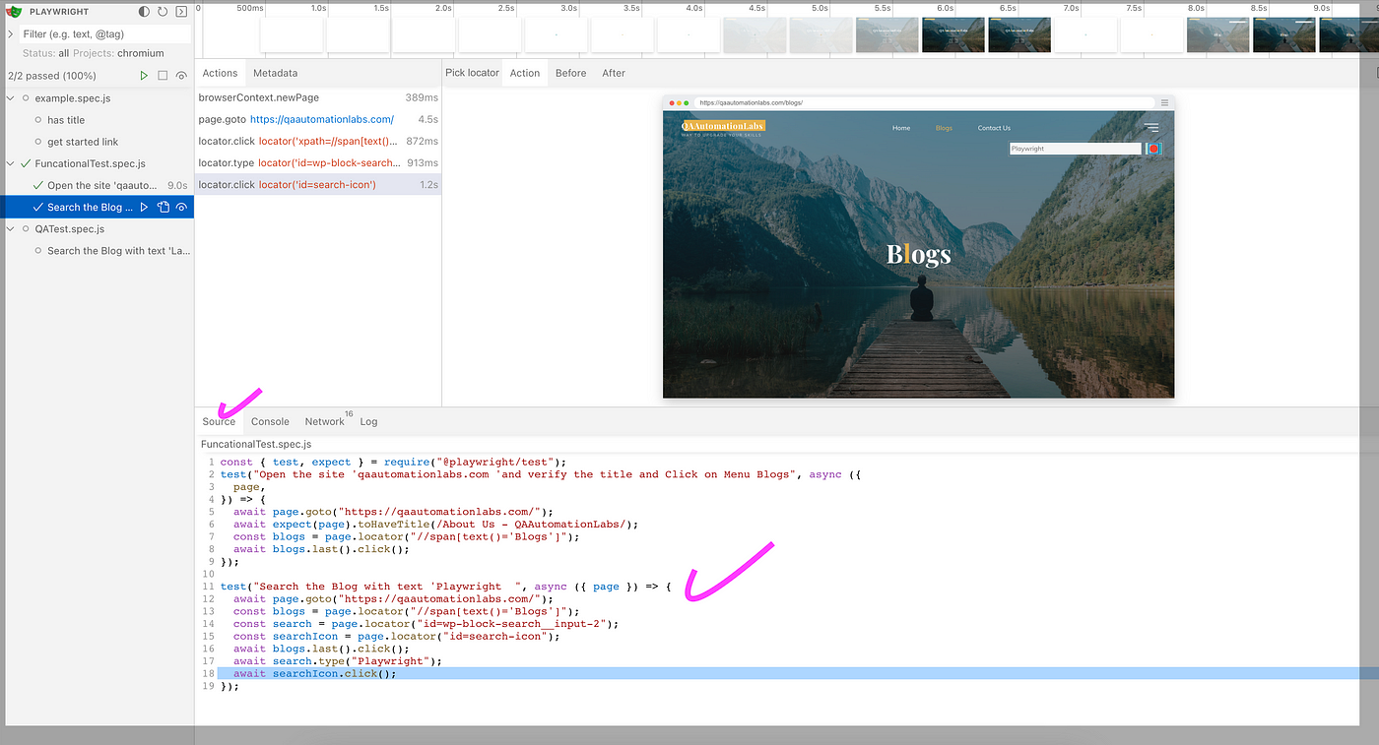Refresh the test list with the reload icon
The width and height of the screenshot is (1379, 745).
point(161,12)
